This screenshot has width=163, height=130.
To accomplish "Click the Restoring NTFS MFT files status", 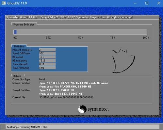I will pos(27,127).
